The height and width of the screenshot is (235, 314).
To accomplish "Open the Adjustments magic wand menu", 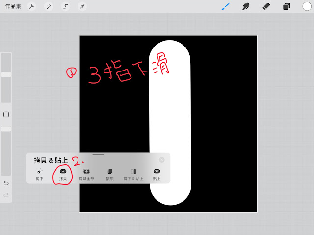I will [x=49, y=6].
